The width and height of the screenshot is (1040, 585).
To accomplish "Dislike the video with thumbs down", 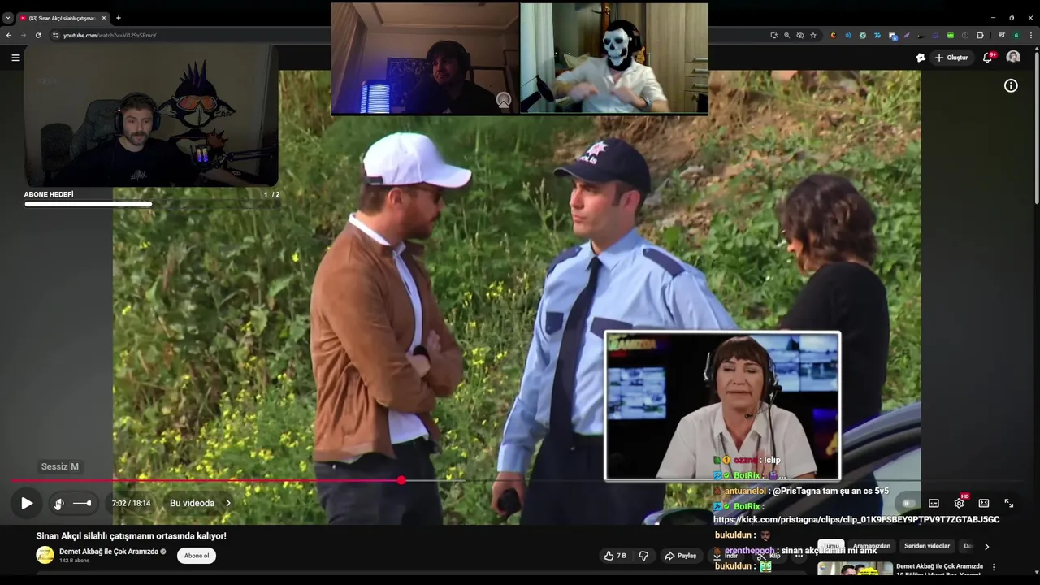I will point(643,556).
